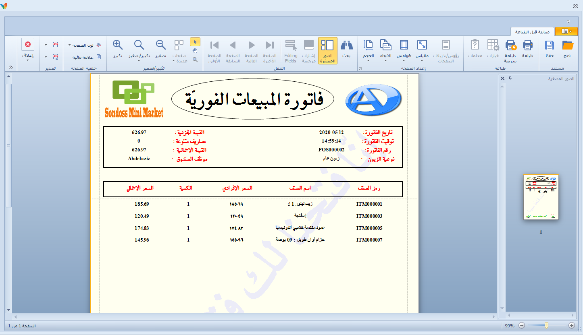The width and height of the screenshot is (583, 335).
Task: Click the Open (فتح) folder icon
Action: tap(568, 45)
